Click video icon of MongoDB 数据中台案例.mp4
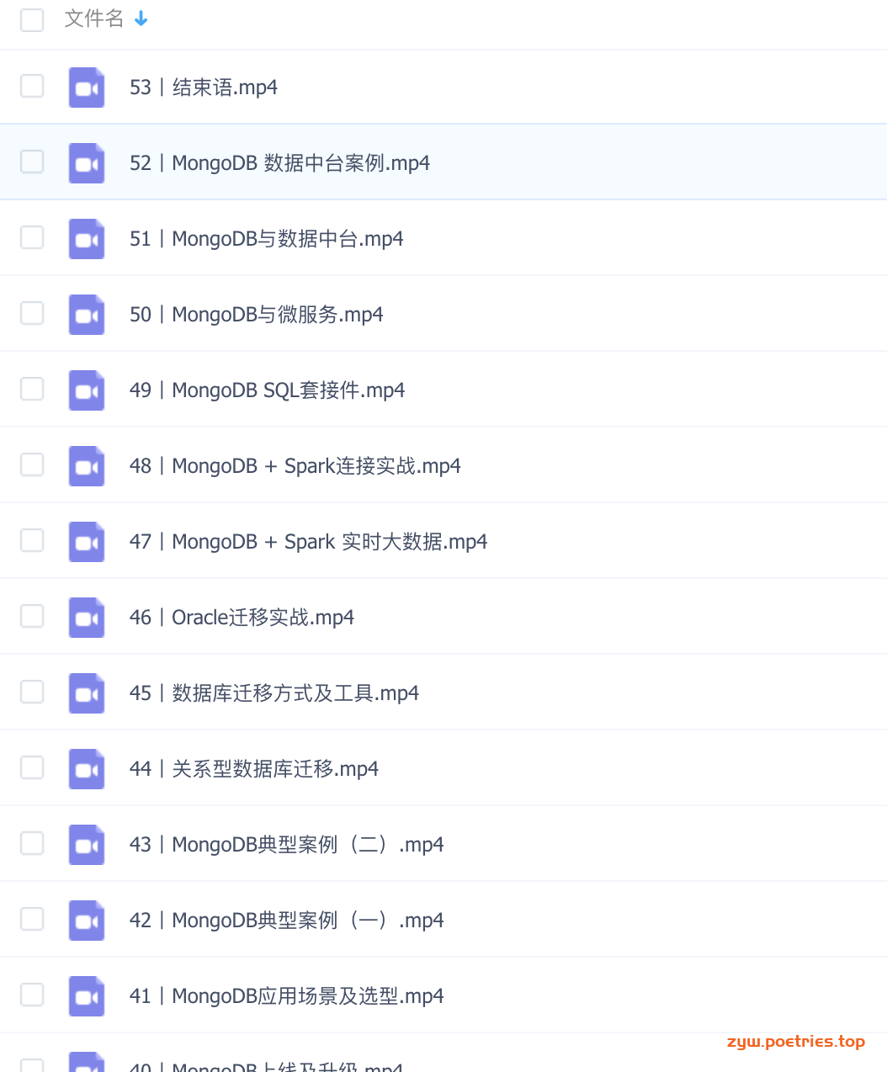The width and height of the screenshot is (887, 1072). point(87,163)
